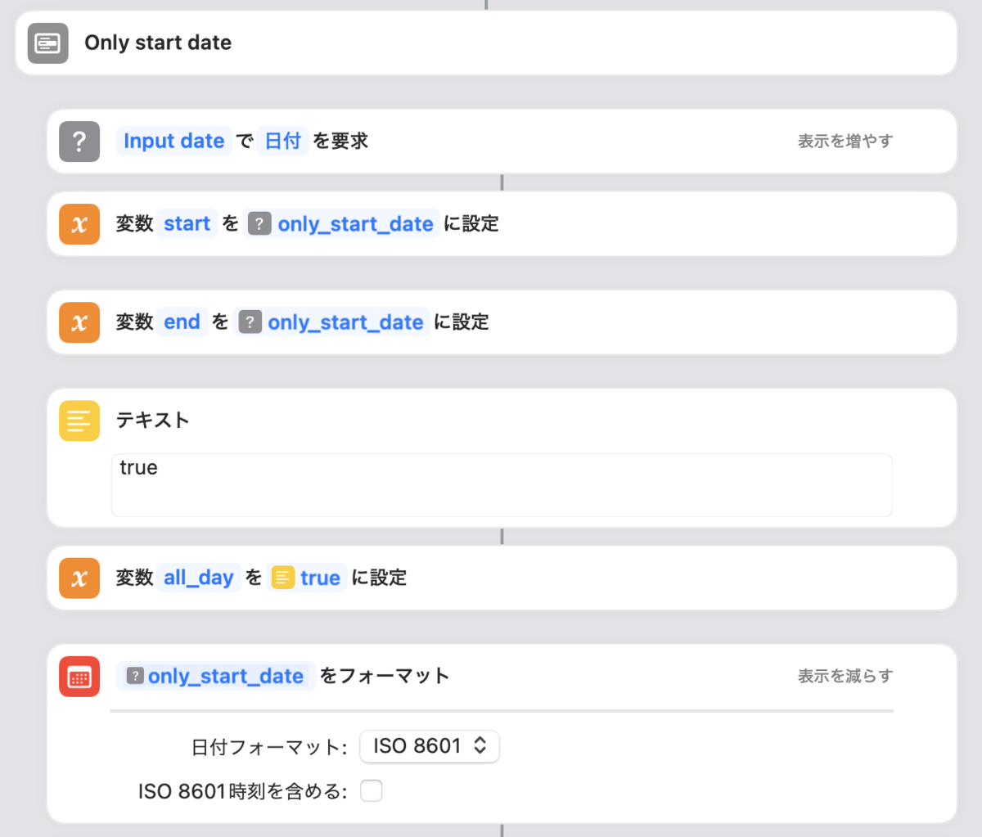This screenshot has height=837, width=982.
Task: Click the start variable token
Action: tap(186, 223)
